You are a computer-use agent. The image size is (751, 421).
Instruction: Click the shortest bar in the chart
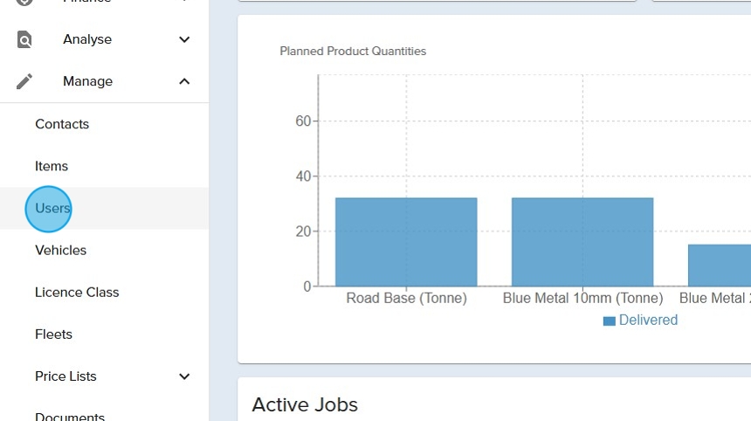pos(720,266)
